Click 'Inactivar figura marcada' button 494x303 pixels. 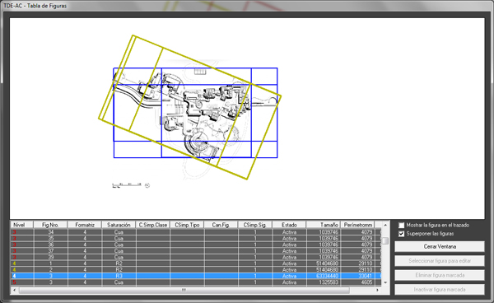pos(440,290)
